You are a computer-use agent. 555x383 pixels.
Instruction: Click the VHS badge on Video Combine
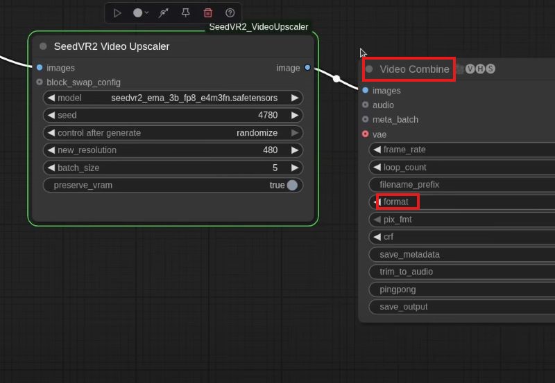[x=480, y=69]
